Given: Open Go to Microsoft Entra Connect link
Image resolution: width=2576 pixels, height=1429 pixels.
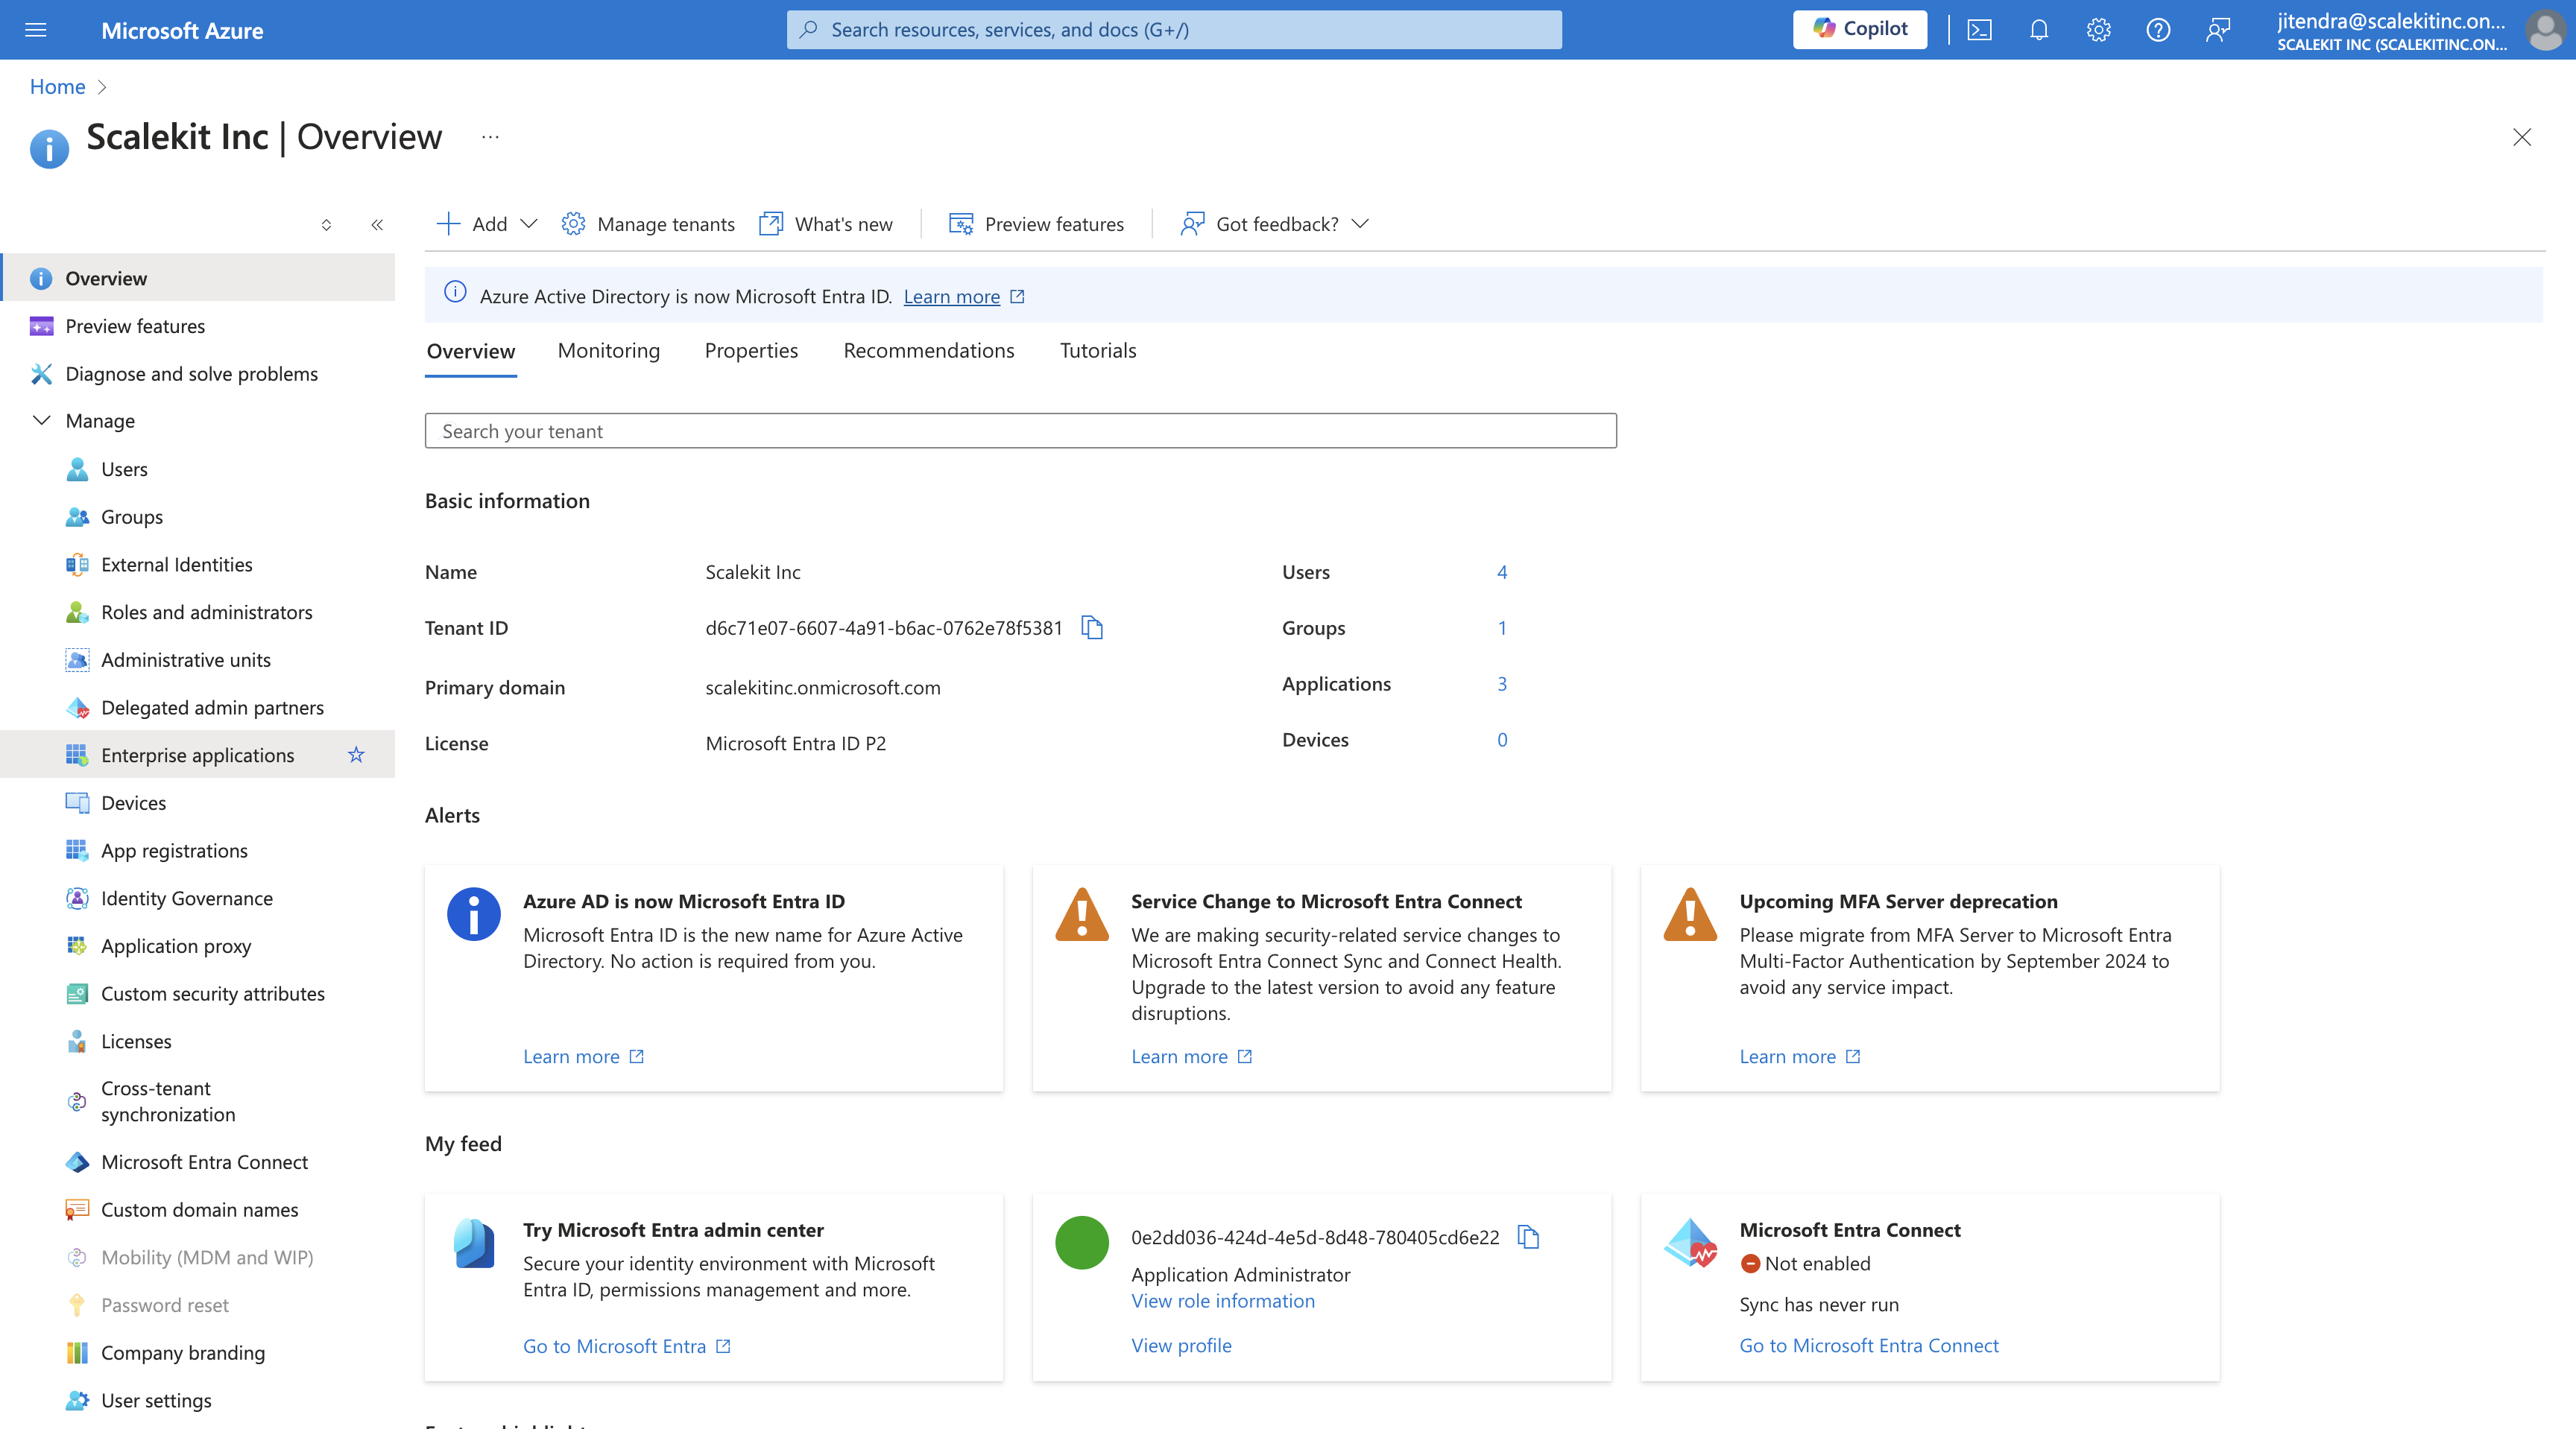Looking at the screenshot, I should pos(1869,1346).
